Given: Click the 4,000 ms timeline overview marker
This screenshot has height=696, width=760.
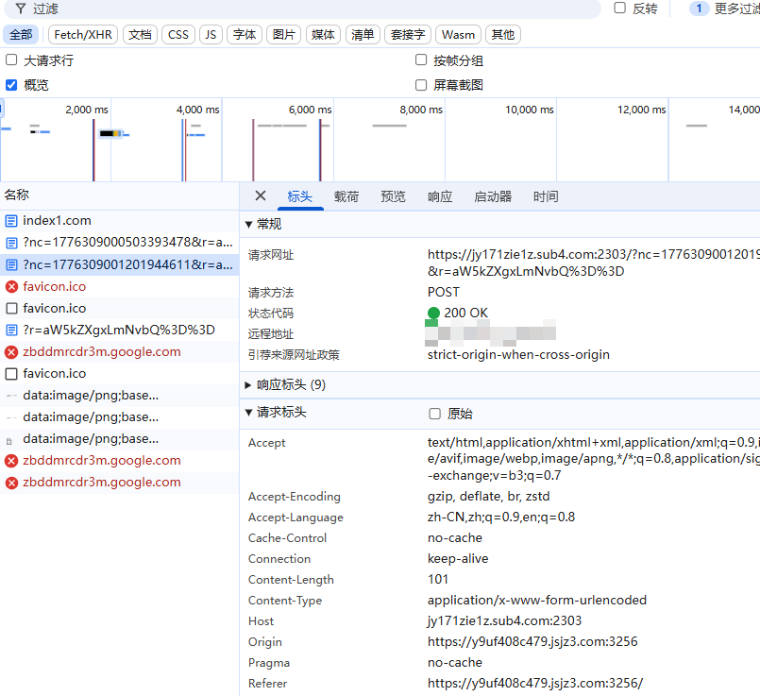Looking at the screenshot, I should (197, 110).
